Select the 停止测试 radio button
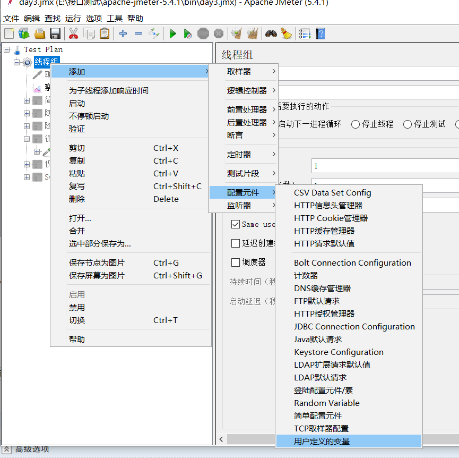 407,124
